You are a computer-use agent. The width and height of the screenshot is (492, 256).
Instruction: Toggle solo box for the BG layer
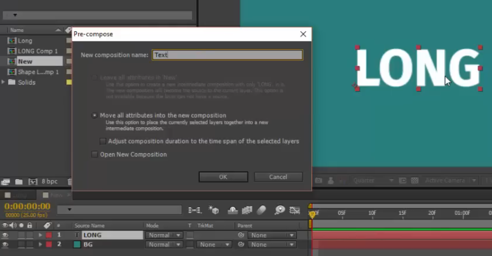(x=21, y=245)
